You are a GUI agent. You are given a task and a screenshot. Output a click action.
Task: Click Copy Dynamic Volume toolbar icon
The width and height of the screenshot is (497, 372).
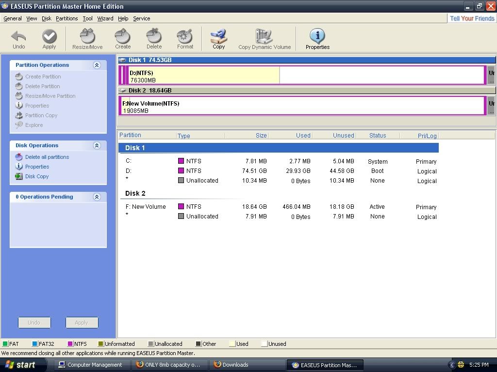coord(264,36)
